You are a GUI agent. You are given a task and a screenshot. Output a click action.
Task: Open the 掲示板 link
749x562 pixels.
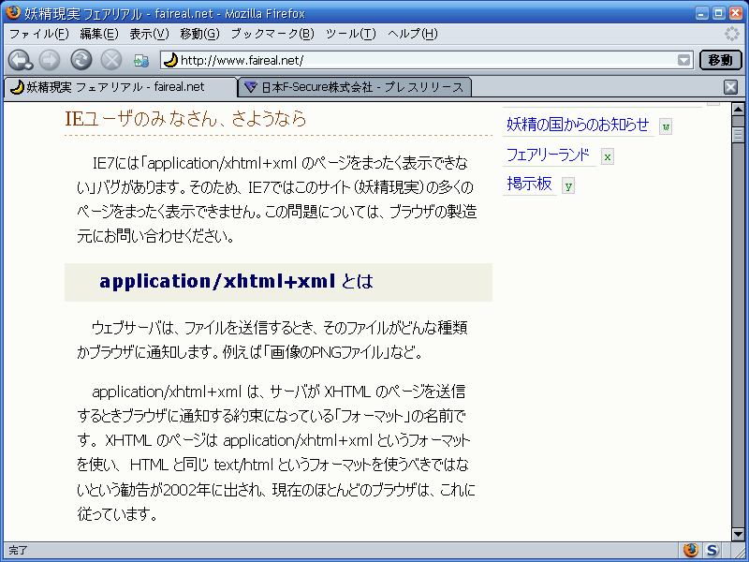pyautogui.click(x=529, y=184)
